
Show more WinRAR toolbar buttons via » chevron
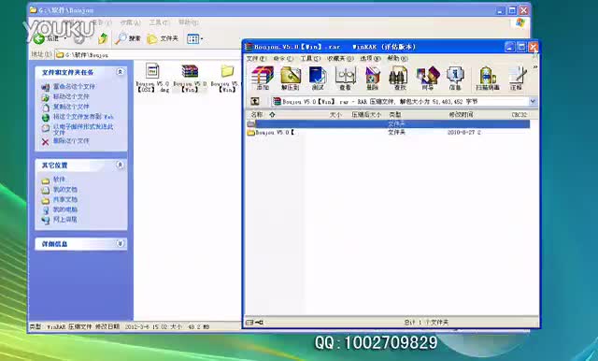point(535,67)
